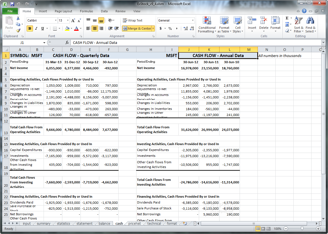Toggle Center alignment

[x=95, y=29]
